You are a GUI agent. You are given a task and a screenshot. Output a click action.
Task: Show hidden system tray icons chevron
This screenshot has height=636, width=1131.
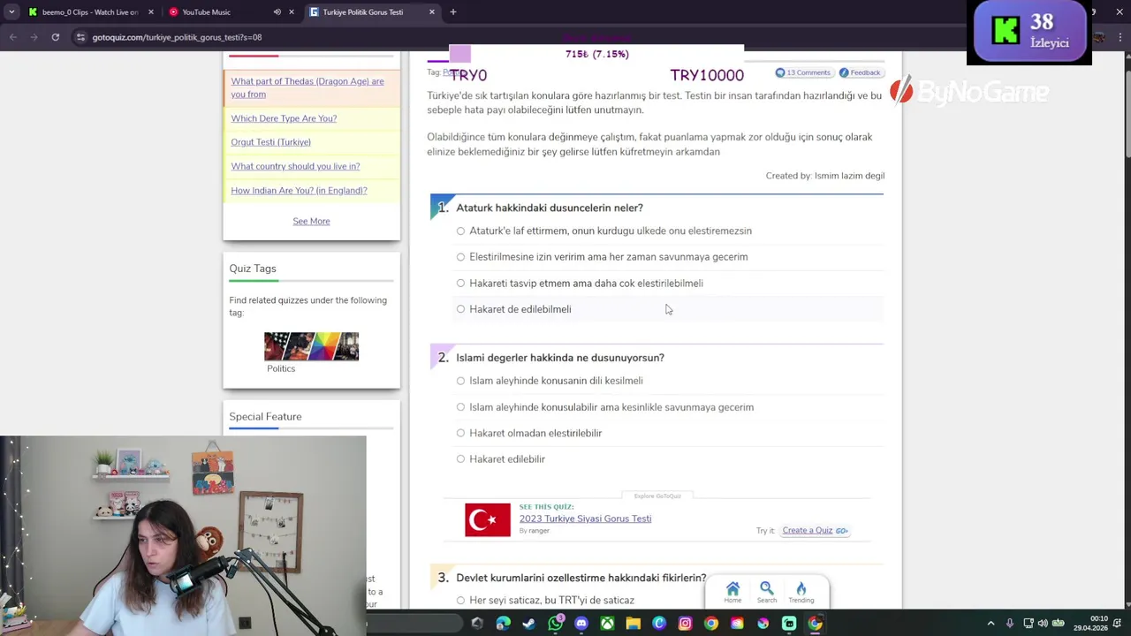(991, 624)
